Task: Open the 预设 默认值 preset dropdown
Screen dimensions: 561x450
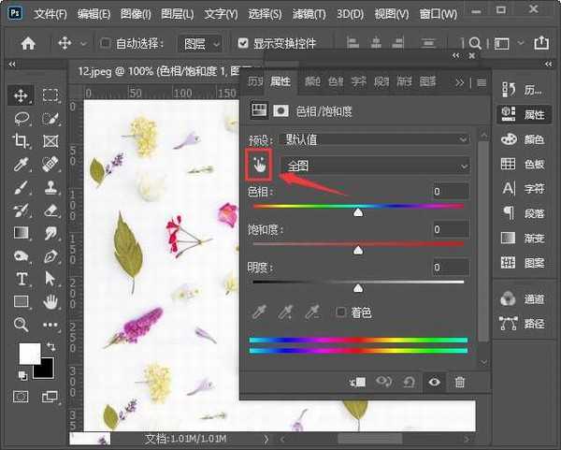Action: tap(374, 138)
